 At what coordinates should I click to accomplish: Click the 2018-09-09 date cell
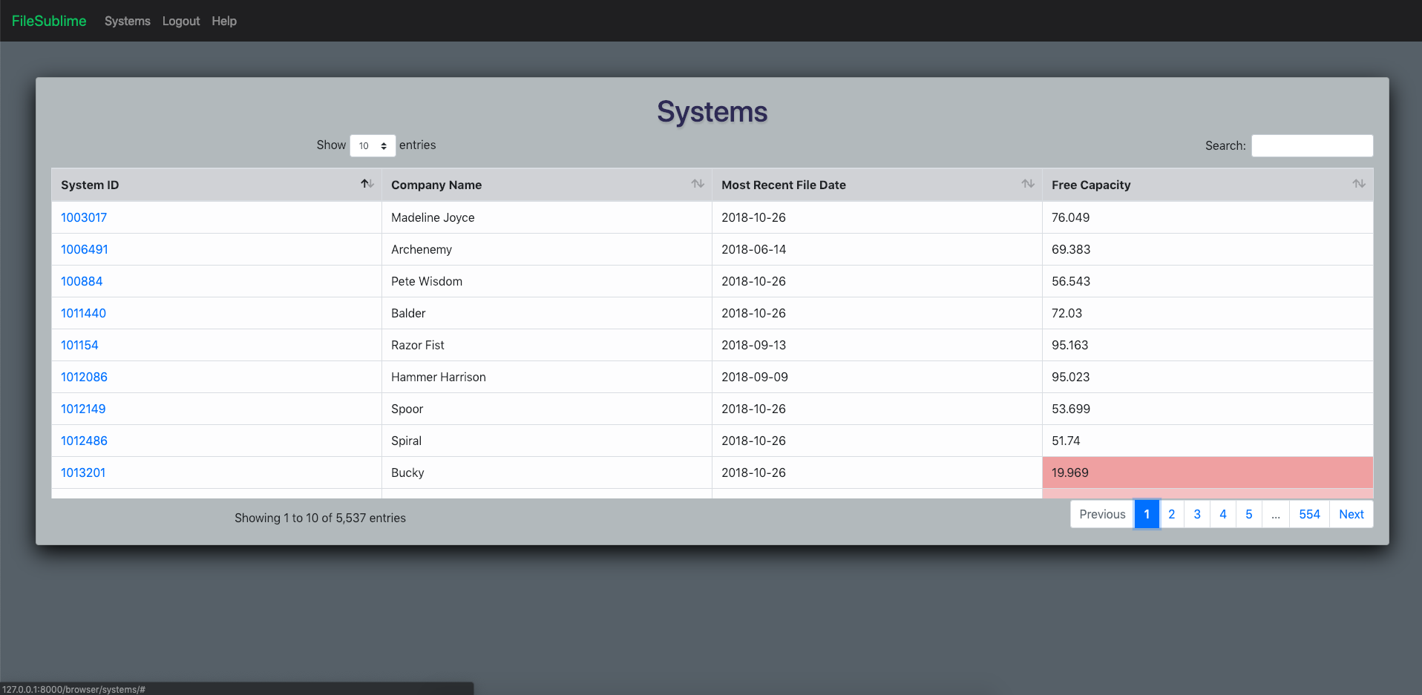click(x=877, y=377)
